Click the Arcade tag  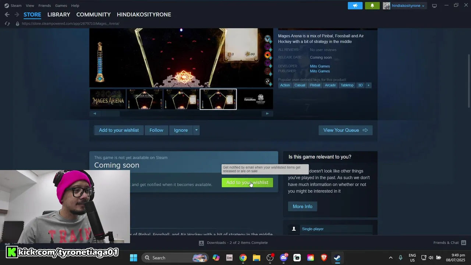click(x=330, y=85)
